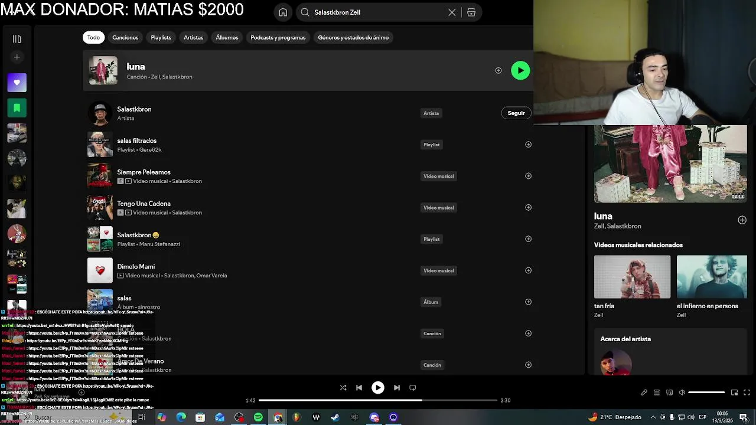The image size is (756, 425).
Task: Open the miniplayer
Action: [x=734, y=393]
